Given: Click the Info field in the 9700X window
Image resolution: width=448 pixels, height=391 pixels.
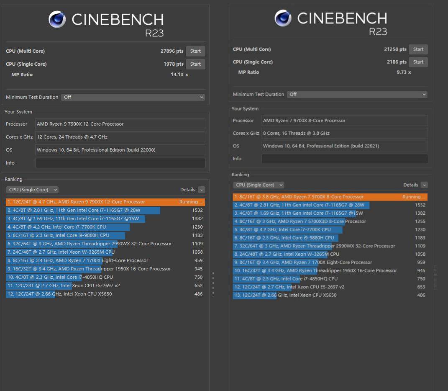Looking at the screenshot, I should 345,159.
